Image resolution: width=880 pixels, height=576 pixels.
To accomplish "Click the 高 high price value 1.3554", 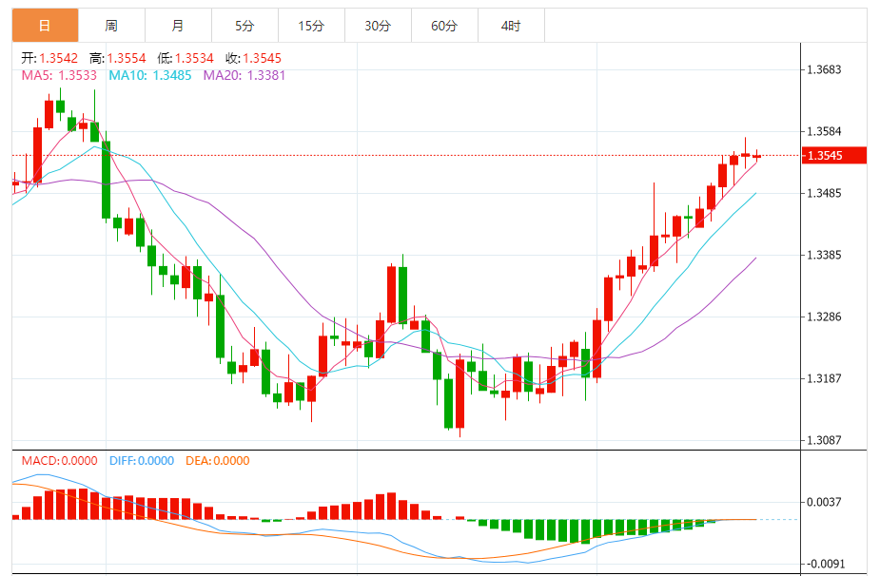I will [x=127, y=58].
